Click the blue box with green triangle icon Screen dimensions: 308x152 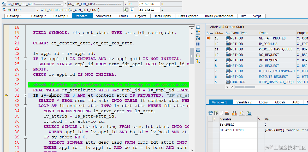pos(249,113)
